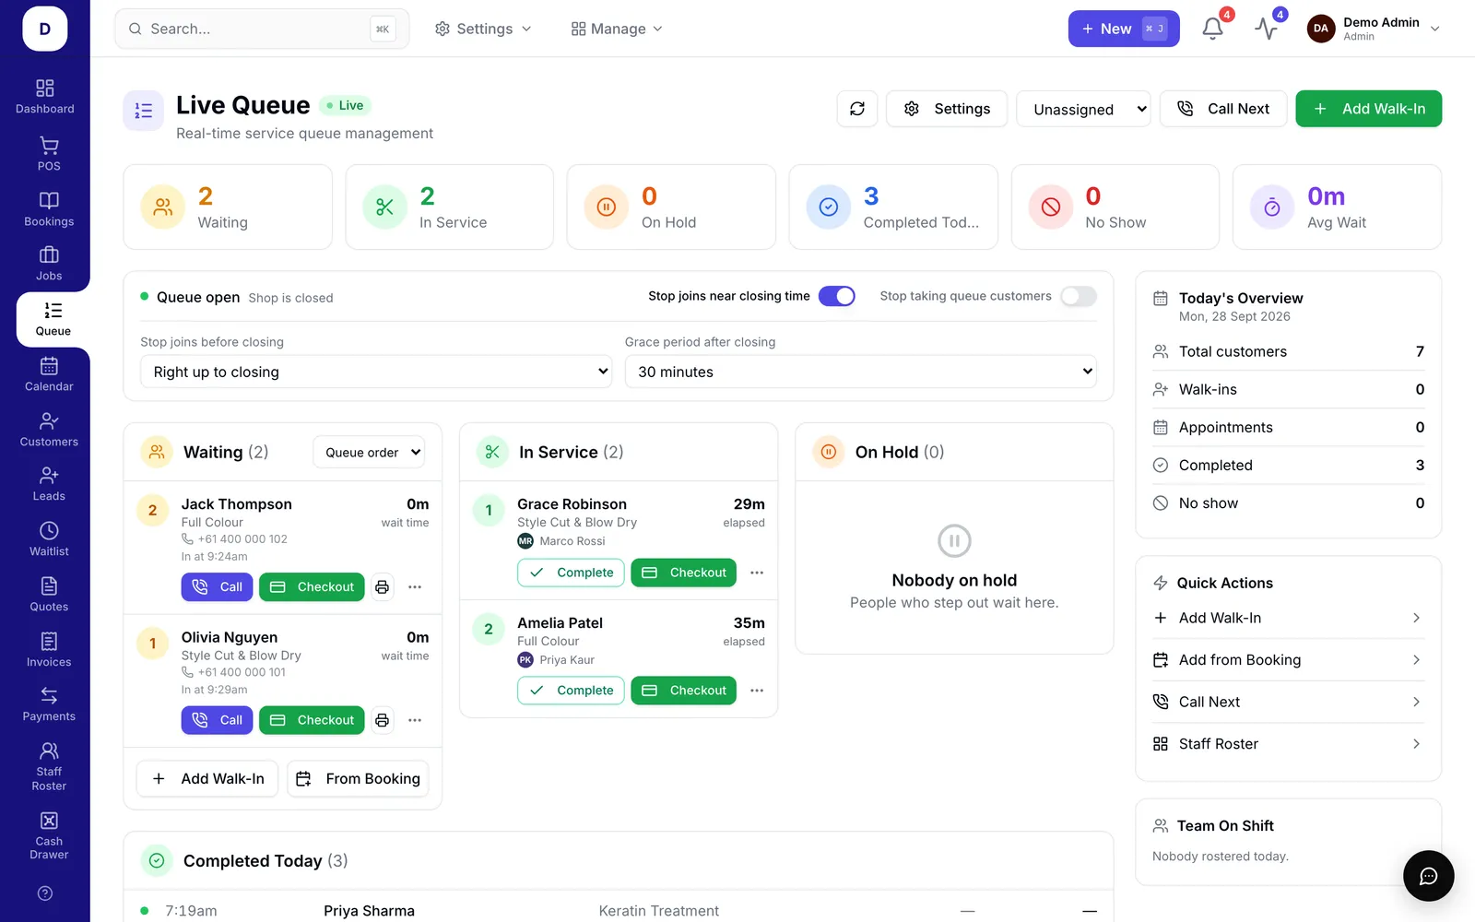Checkout Amelia Patel

point(683,691)
